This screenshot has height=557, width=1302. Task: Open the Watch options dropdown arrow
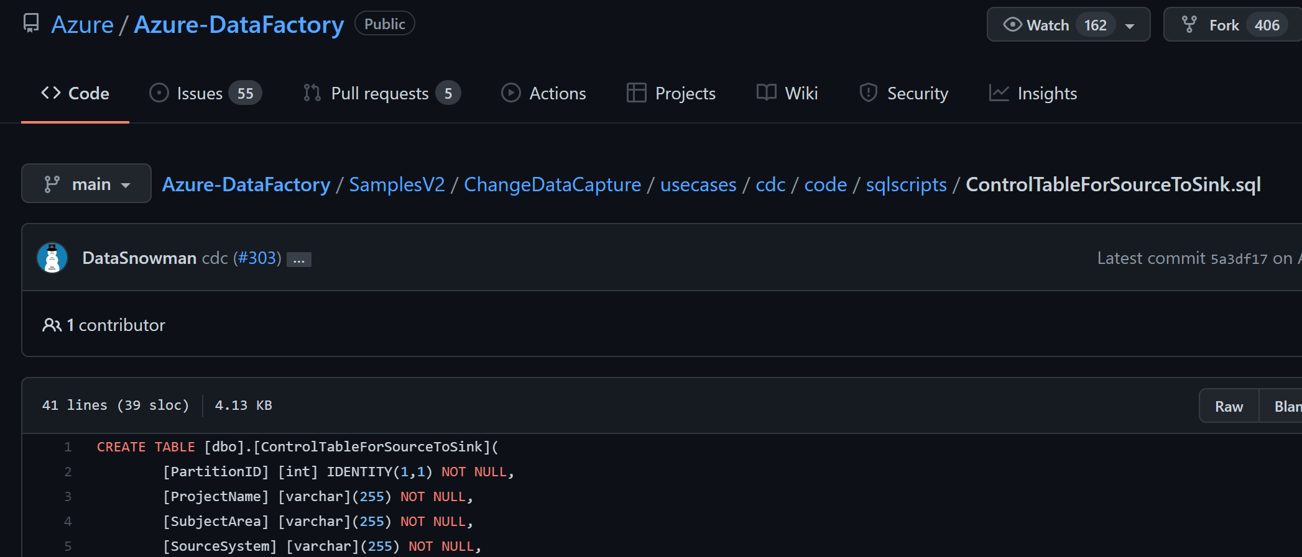click(x=1130, y=25)
